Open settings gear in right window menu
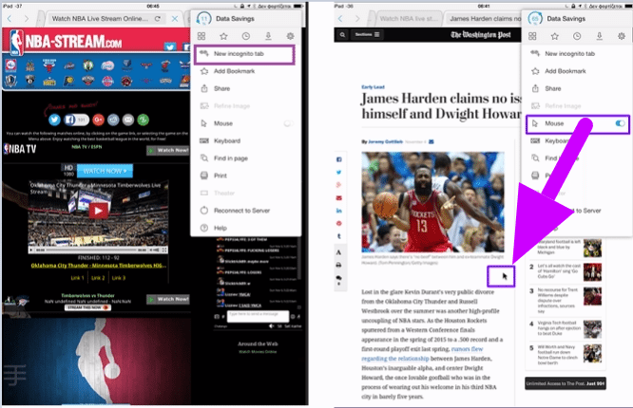This screenshot has height=408, width=633. click(x=622, y=36)
